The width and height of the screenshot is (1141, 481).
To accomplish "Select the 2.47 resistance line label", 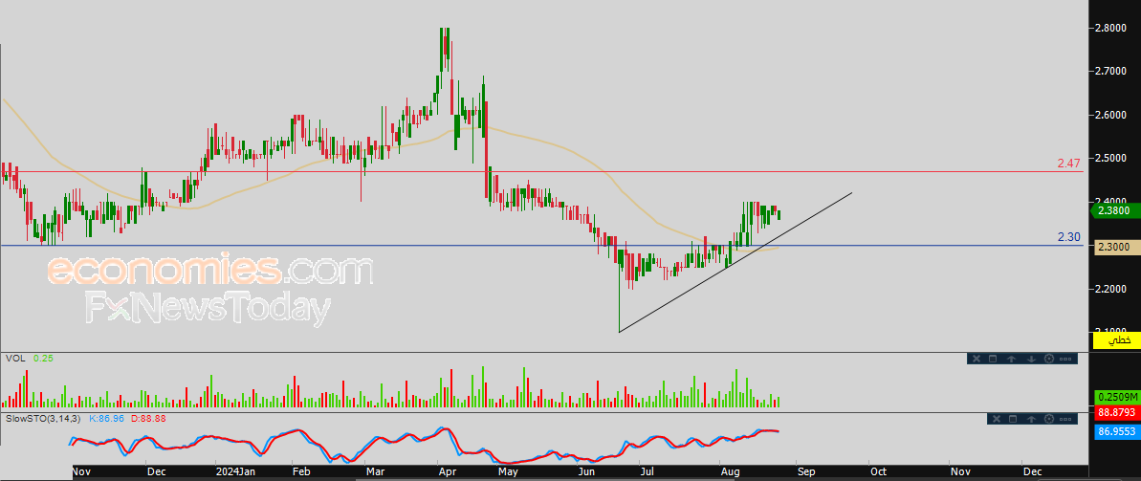I will tap(1069, 163).
